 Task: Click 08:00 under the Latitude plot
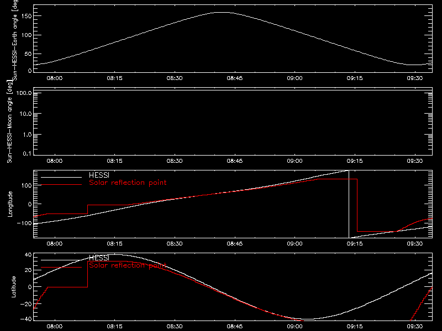54,327
